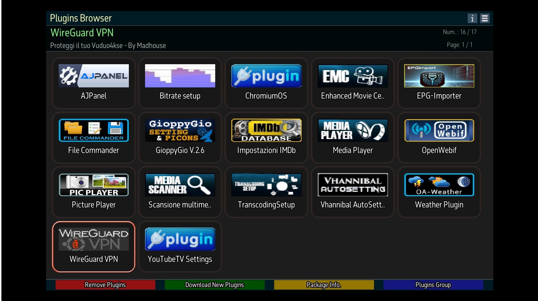Click the 'YouTubeTV Settings' label text

tap(180, 259)
